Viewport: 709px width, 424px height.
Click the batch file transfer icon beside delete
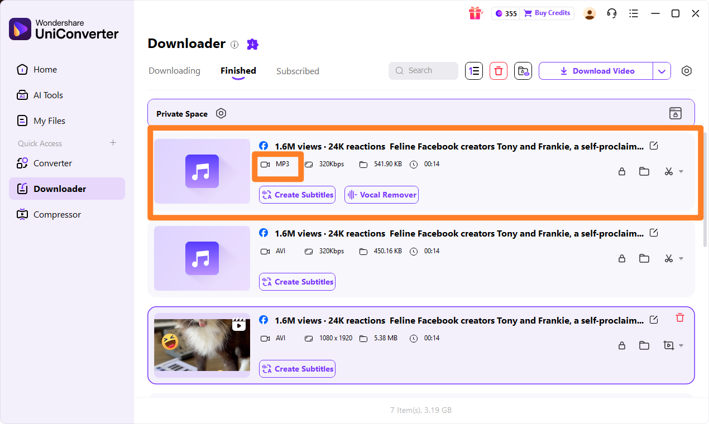(523, 71)
